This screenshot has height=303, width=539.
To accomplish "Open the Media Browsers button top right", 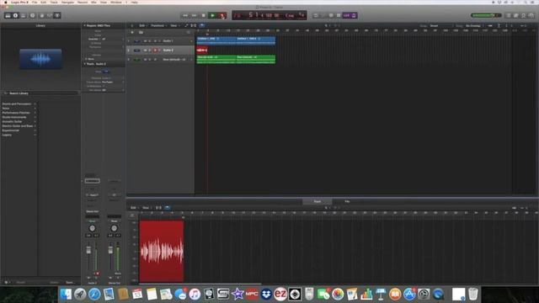I will click(531, 15).
